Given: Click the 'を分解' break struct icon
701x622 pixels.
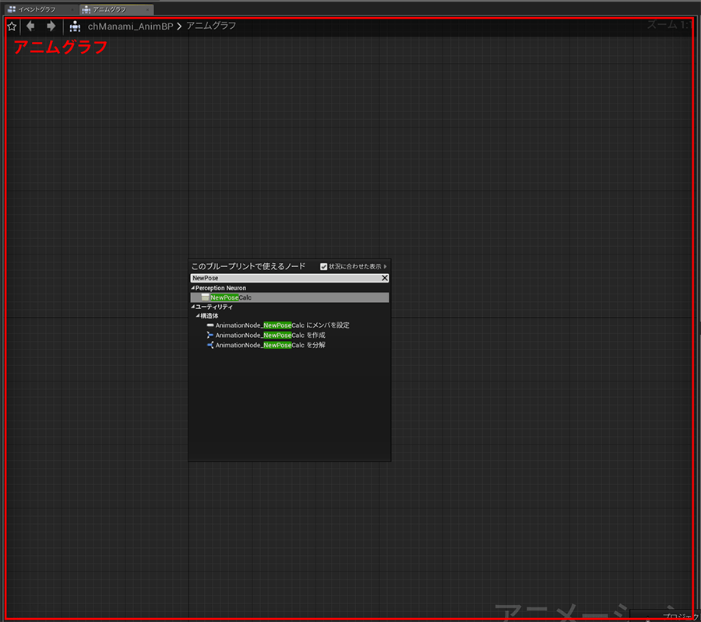Looking at the screenshot, I should pyautogui.click(x=210, y=345).
